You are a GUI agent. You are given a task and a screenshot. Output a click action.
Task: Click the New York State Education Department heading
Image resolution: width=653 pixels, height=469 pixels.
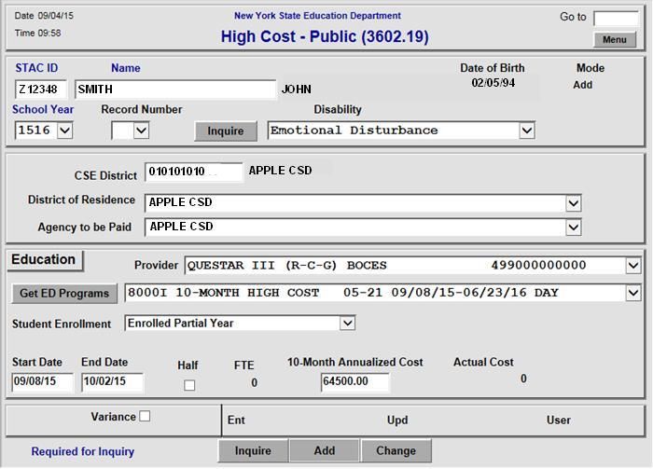[x=317, y=16]
